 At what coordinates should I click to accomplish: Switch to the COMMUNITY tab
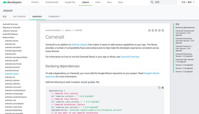[x=54, y=16]
